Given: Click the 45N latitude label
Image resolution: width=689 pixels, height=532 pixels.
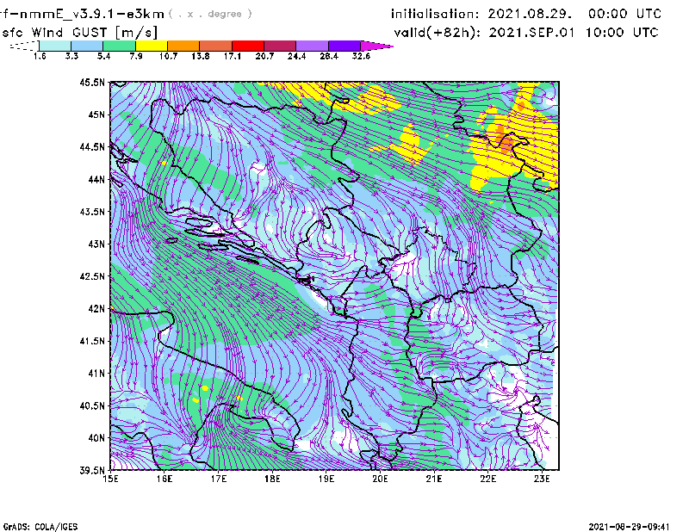Looking at the screenshot, I should [96, 114].
